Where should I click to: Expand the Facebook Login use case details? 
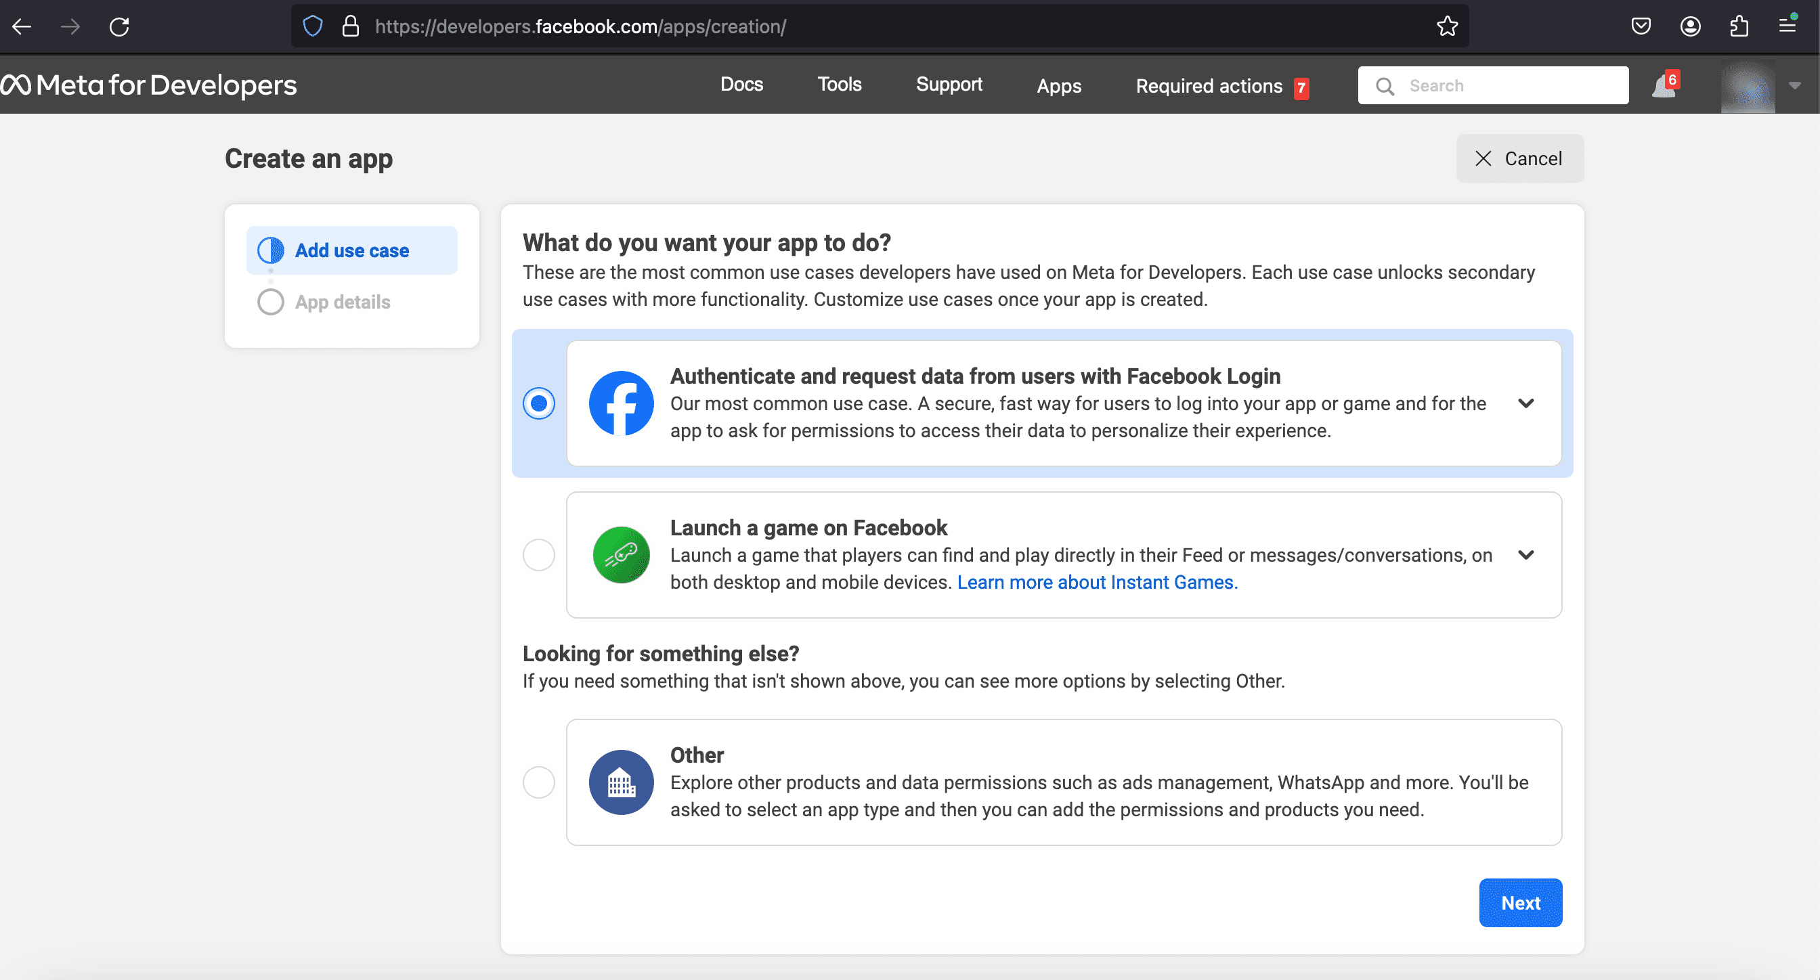(1526, 403)
